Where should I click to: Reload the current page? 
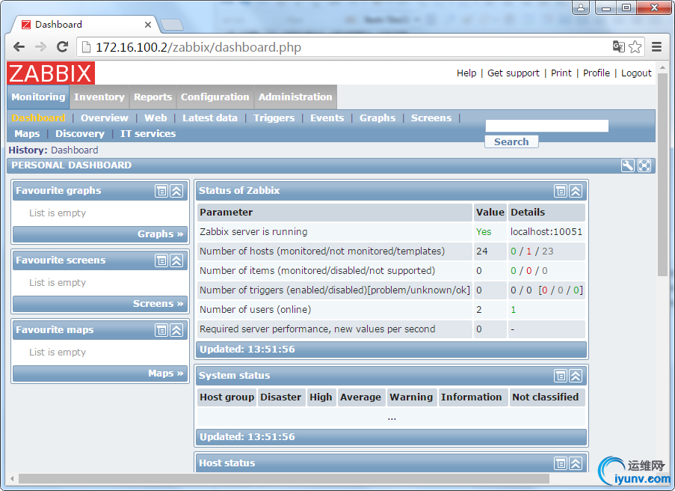tap(63, 47)
